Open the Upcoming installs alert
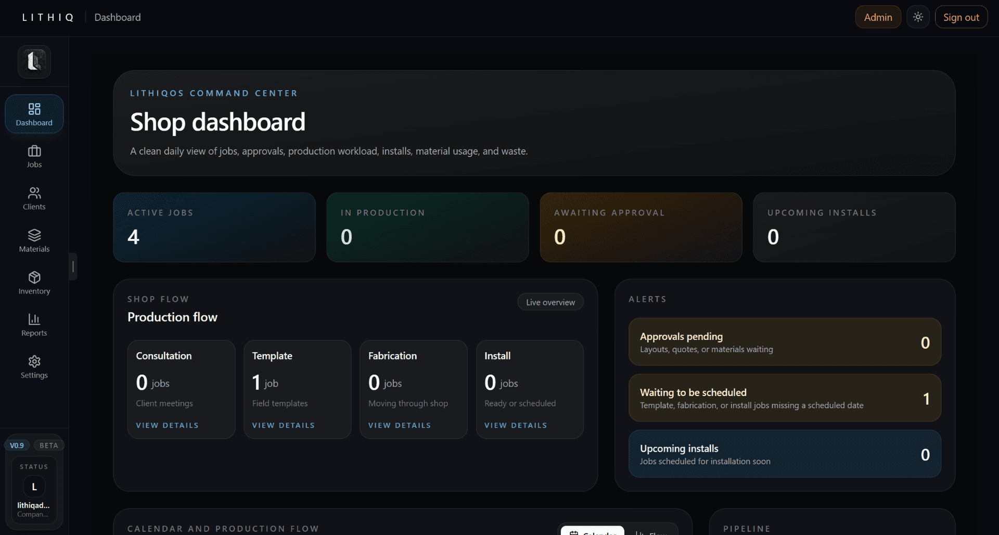The height and width of the screenshot is (535, 999). click(x=785, y=454)
